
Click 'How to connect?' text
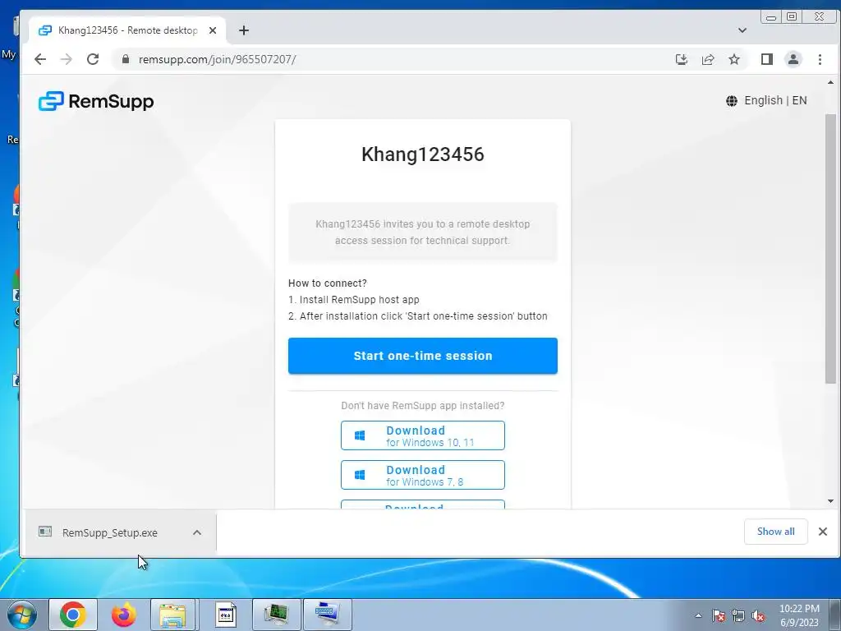point(328,283)
